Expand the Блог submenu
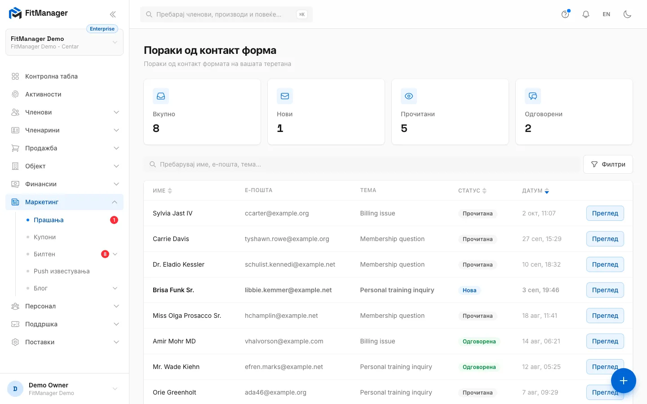 [72, 288]
